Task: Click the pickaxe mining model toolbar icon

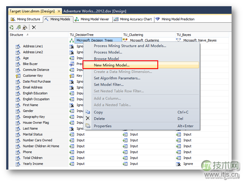Action: point(25,28)
